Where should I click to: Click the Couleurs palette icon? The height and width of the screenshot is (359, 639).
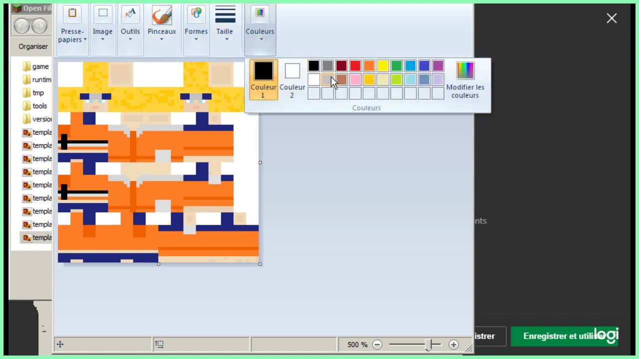click(260, 13)
